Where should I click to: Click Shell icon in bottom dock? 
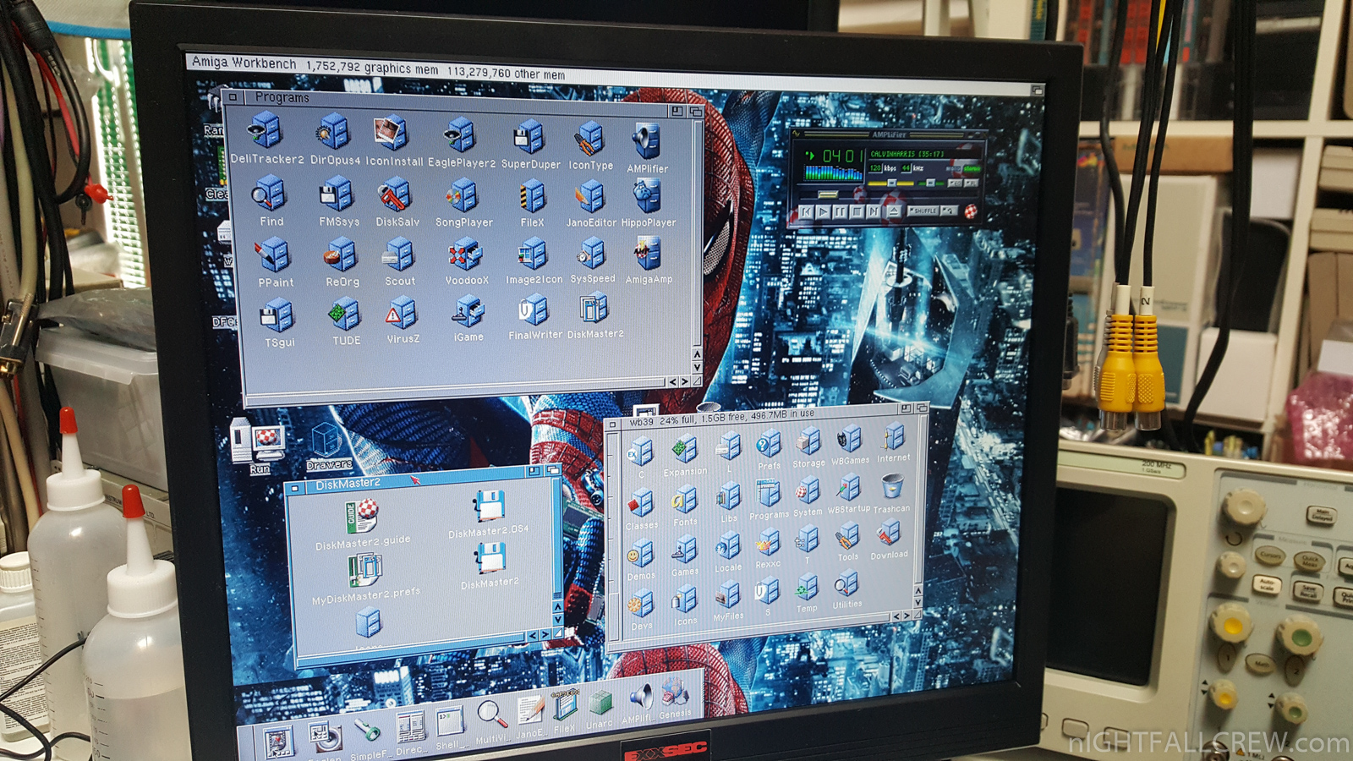[x=449, y=721]
